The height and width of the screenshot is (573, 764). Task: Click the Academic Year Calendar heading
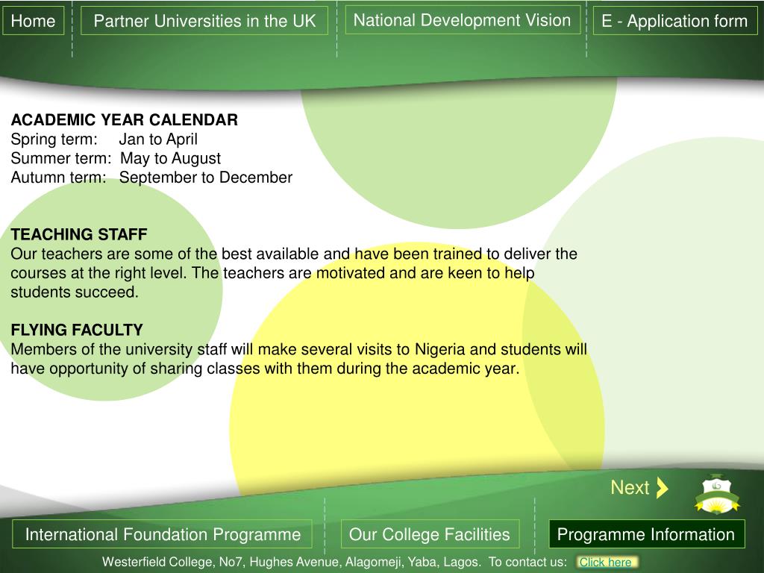[x=125, y=120]
